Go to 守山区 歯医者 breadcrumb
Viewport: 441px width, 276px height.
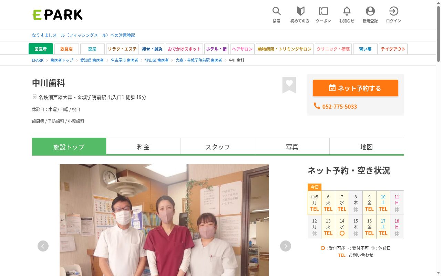157,60
